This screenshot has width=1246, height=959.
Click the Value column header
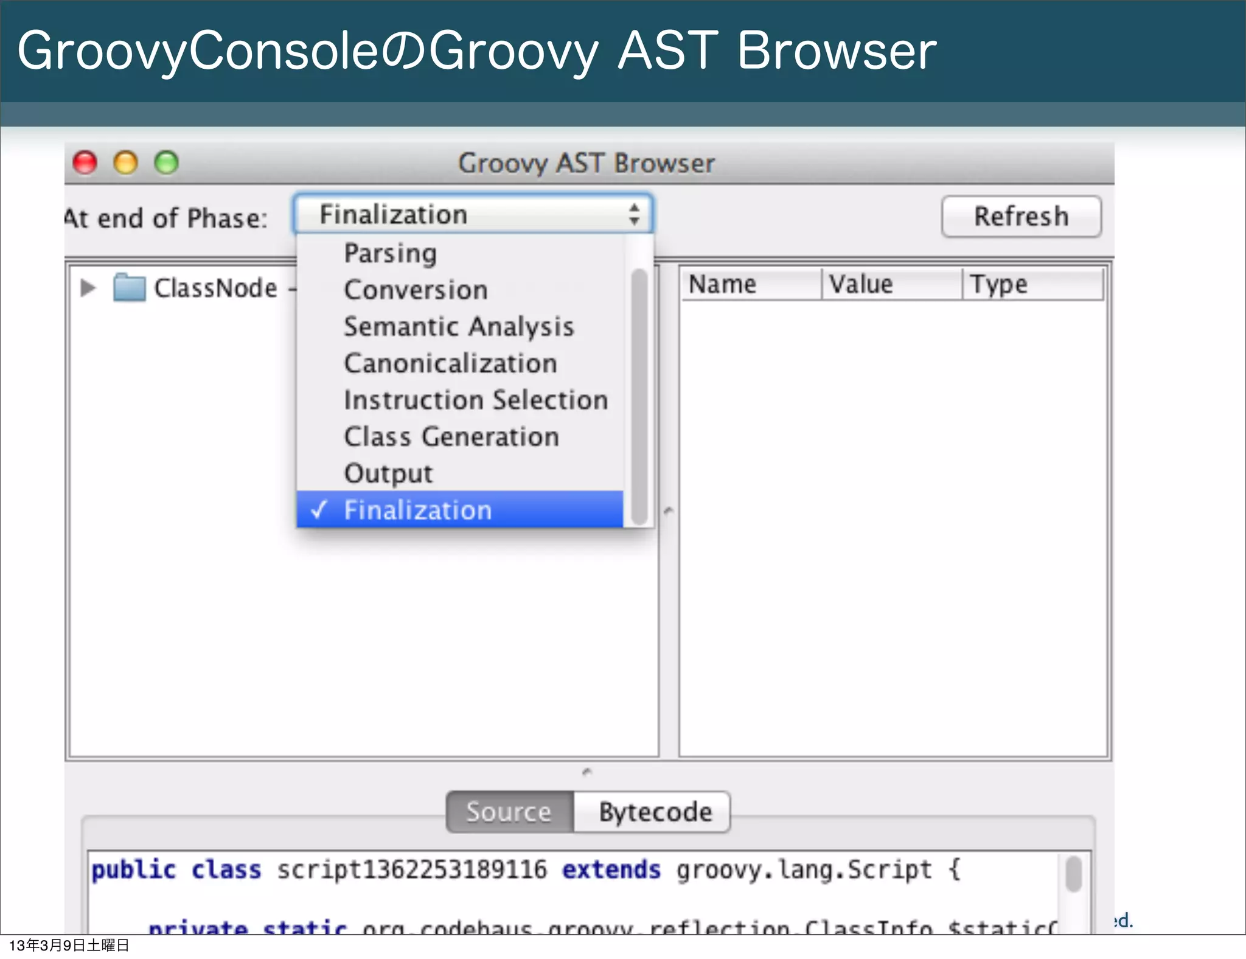tap(892, 284)
